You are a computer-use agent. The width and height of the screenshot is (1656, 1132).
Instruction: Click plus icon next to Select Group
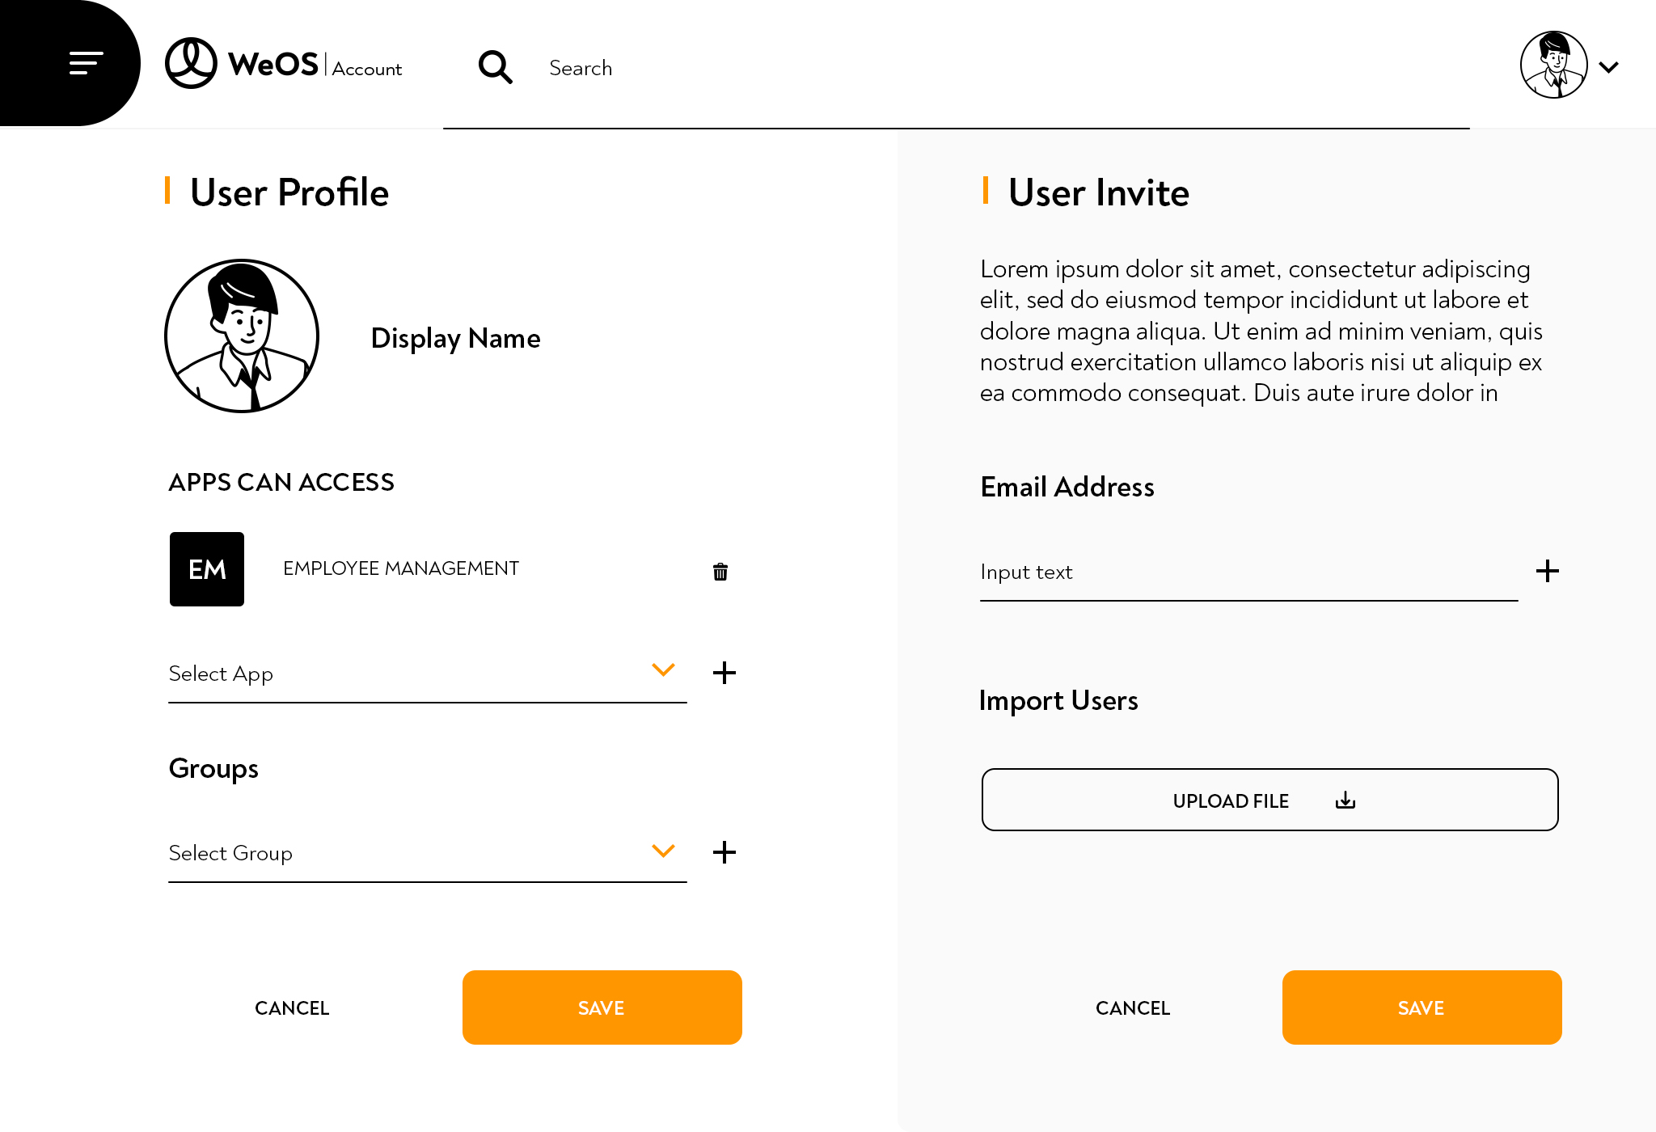pyautogui.click(x=724, y=852)
